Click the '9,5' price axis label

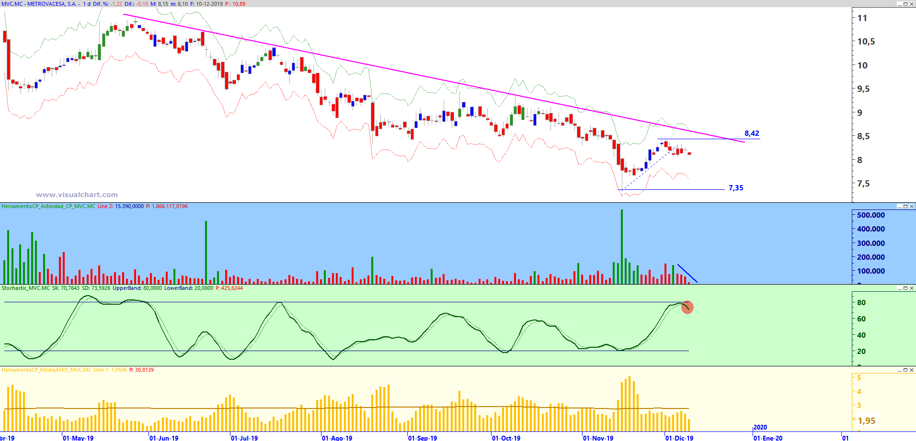(863, 89)
